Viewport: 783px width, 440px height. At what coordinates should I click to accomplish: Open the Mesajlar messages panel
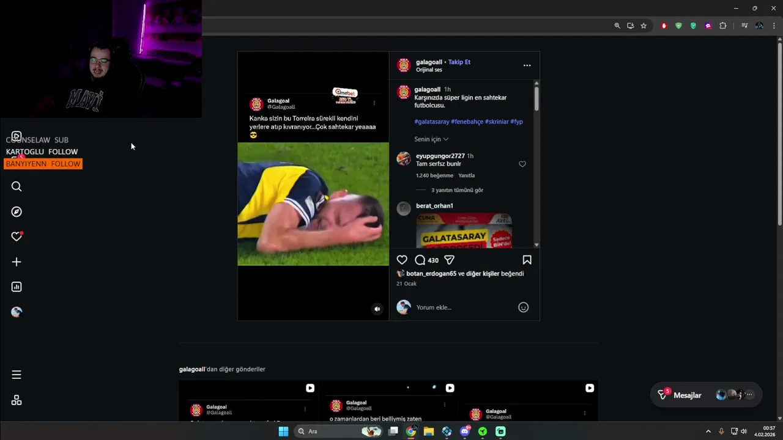pos(706,395)
